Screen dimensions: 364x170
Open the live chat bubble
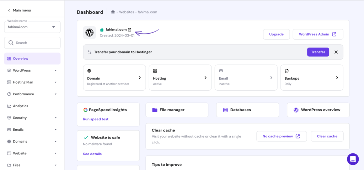click(x=353, y=159)
